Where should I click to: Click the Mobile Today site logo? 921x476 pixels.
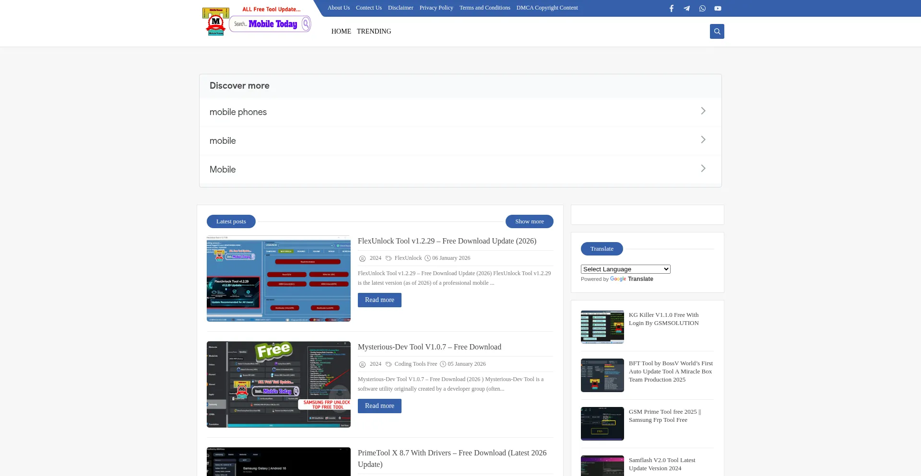click(x=257, y=22)
